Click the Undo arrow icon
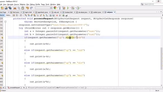 (x=27, y=8)
